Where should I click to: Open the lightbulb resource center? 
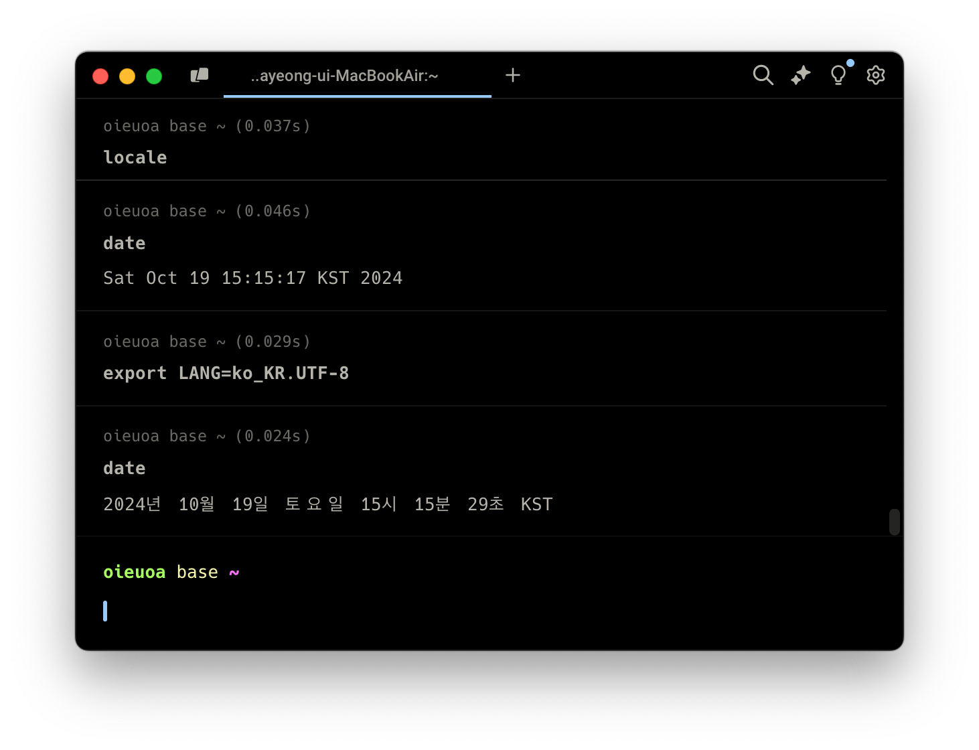838,75
